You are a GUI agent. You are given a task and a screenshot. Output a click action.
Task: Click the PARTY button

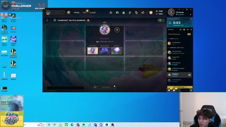click(58, 13)
